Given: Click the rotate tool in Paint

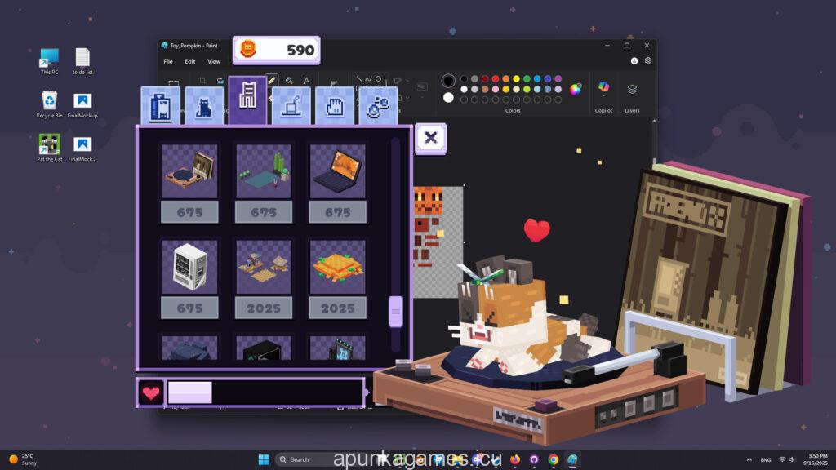Looking at the screenshot, I should tap(220, 81).
